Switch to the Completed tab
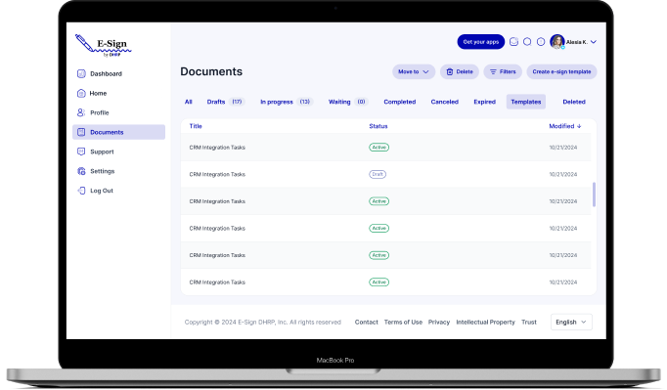This screenshot has width=667, height=390. tap(399, 102)
